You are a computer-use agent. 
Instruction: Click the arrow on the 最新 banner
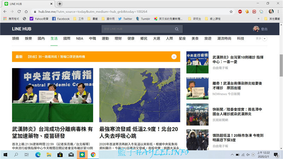(174, 57)
